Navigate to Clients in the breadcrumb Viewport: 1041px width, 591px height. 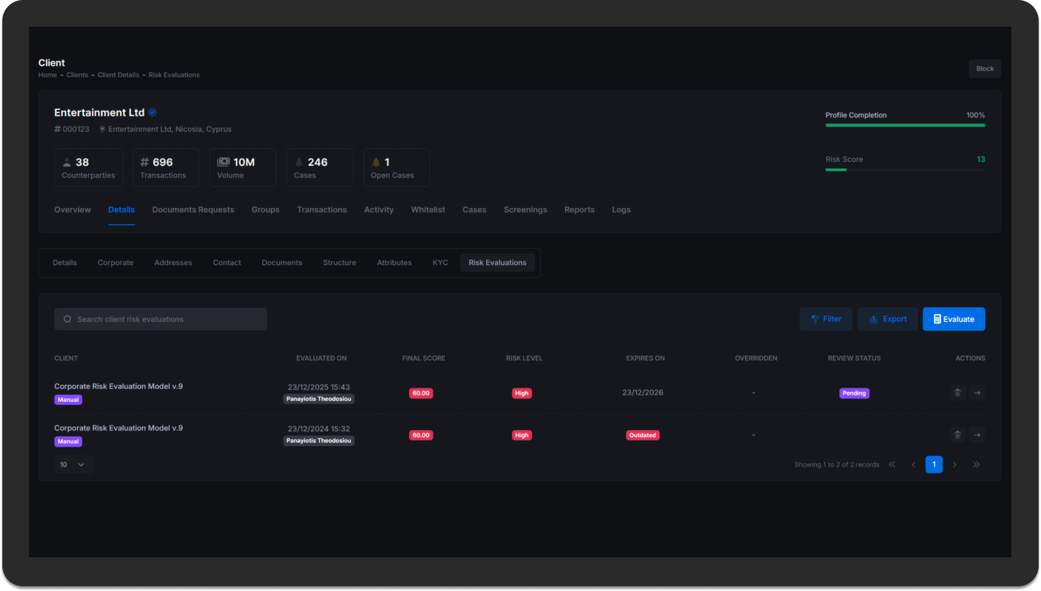(77, 75)
